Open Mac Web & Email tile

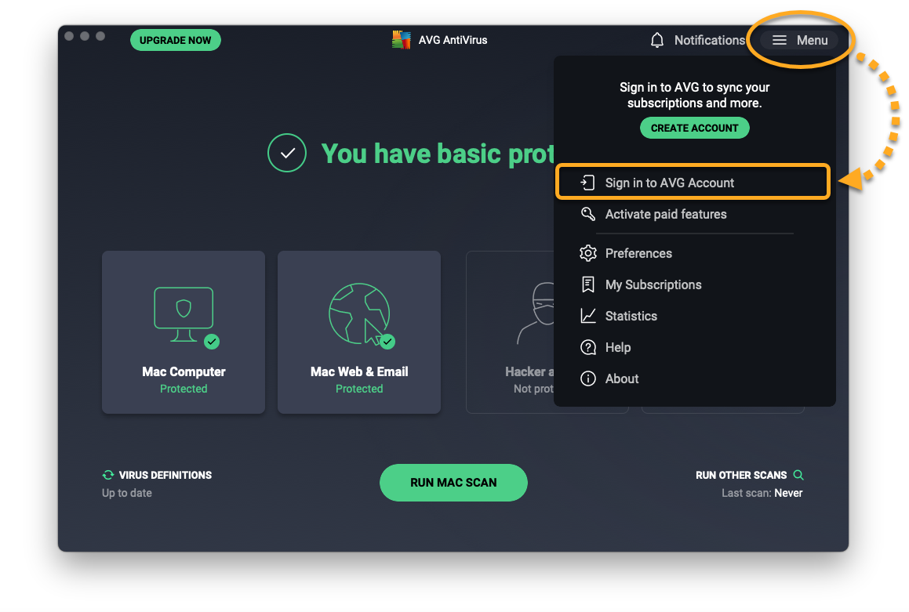pos(359,331)
